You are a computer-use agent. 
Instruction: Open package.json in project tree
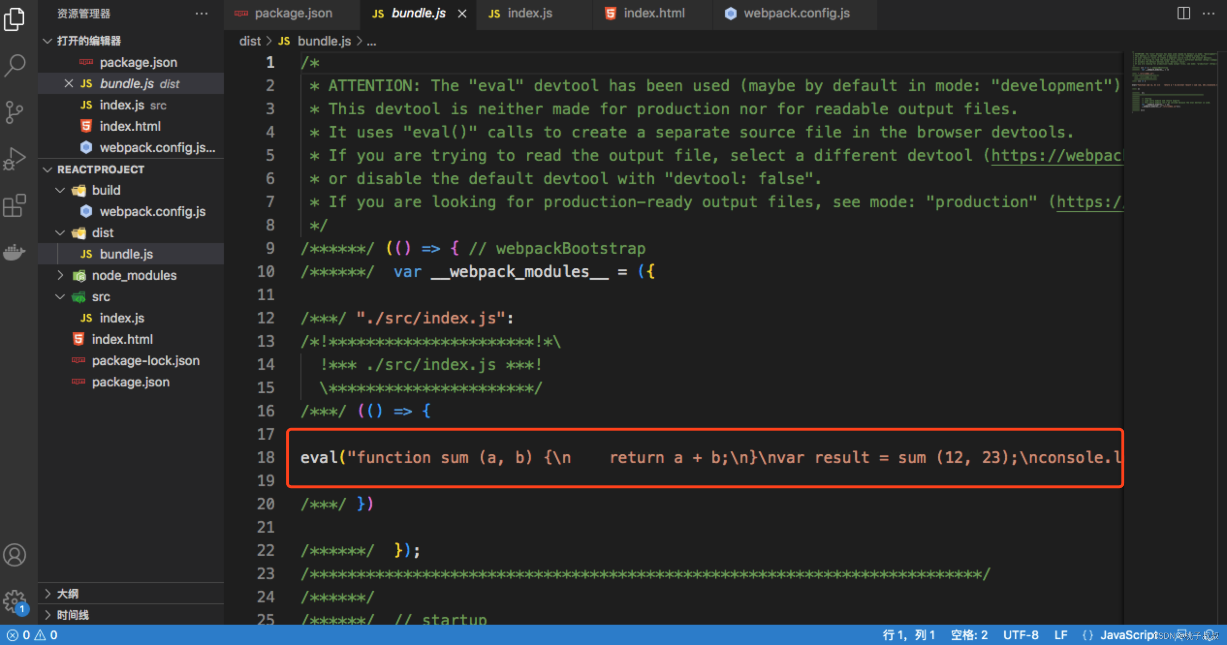(131, 382)
